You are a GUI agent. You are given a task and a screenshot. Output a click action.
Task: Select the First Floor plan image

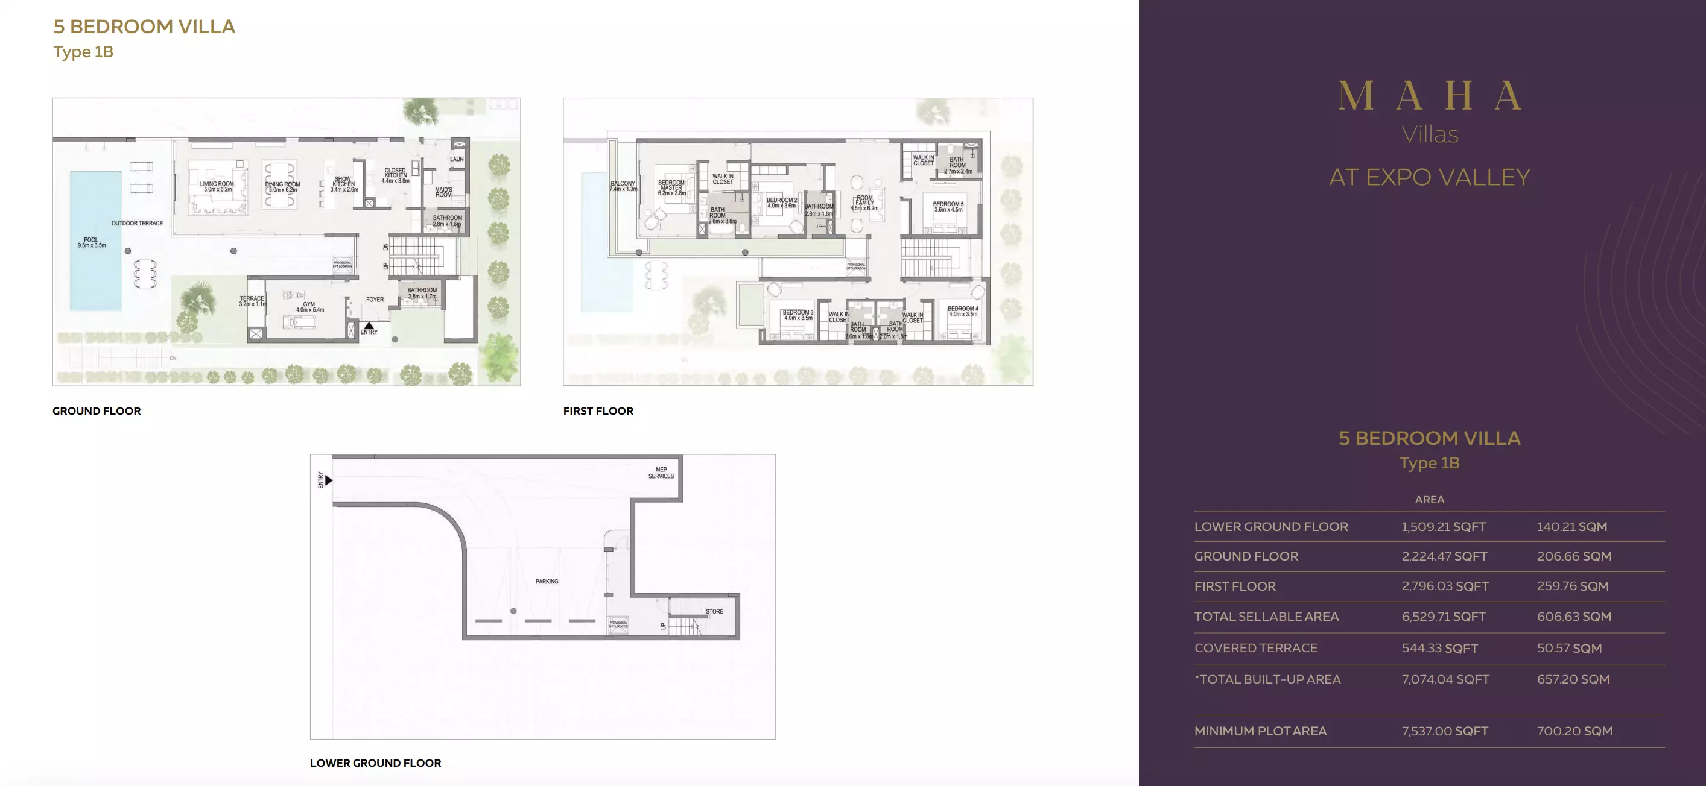click(x=798, y=242)
